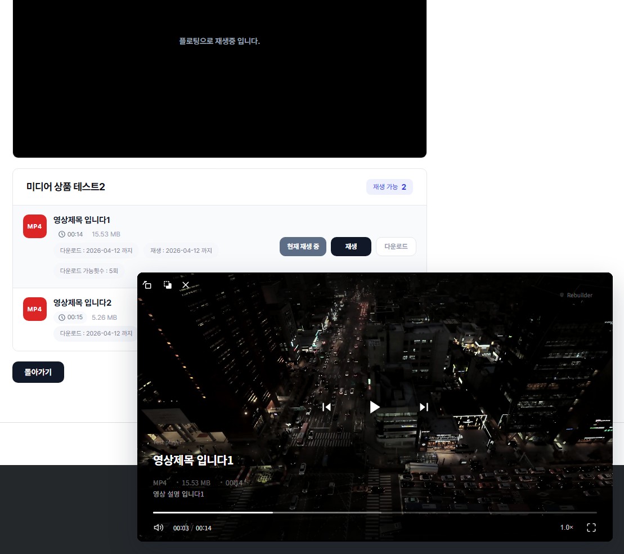
Task: Click the 다운로드 button for first video
Action: [396, 247]
